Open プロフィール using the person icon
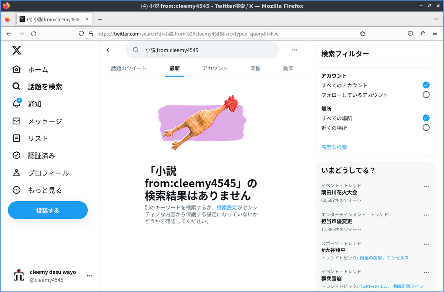This screenshot has height=292, width=444. [x=16, y=173]
